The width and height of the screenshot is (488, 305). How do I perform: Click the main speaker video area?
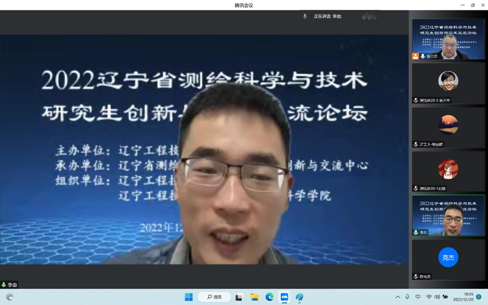[x=204, y=149]
